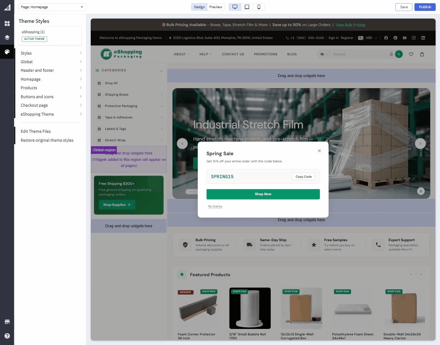440x345 pixels.
Task: Click the green search button icon
Action: click(x=399, y=54)
